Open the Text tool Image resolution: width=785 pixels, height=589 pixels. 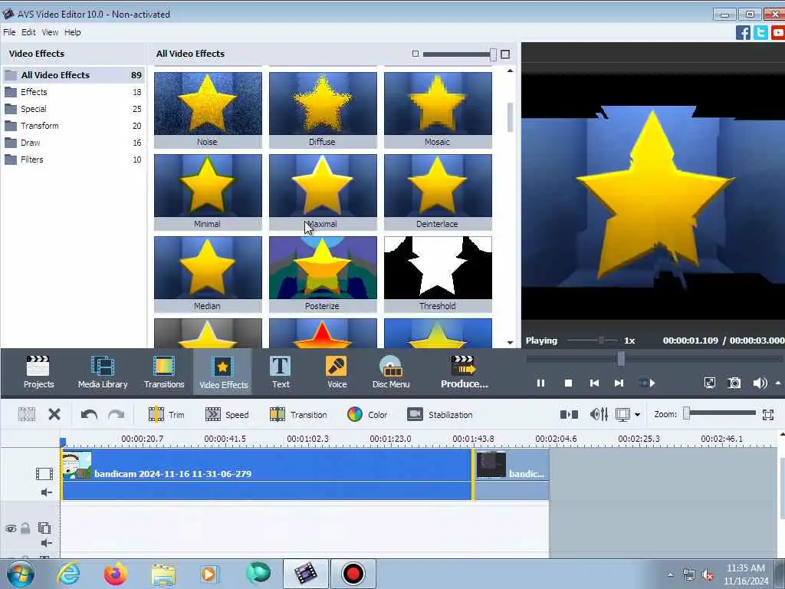(x=281, y=372)
